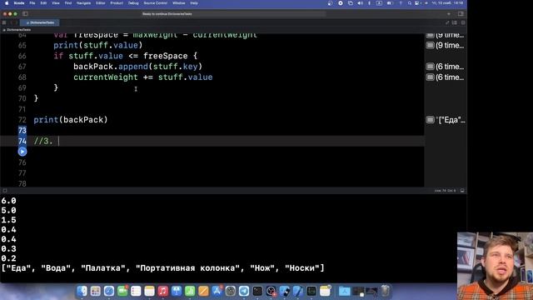Screen dimensions: 533x300
Task: Open Pages from the Dock
Action: click(203, 291)
